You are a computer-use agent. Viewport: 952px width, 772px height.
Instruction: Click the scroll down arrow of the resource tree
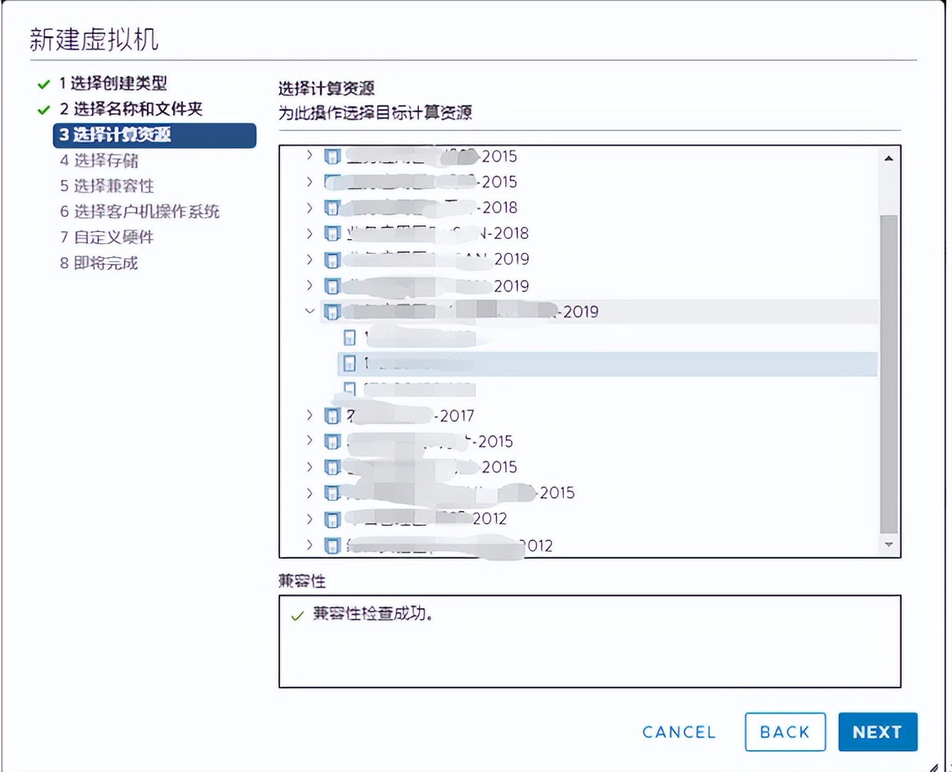[x=889, y=545]
